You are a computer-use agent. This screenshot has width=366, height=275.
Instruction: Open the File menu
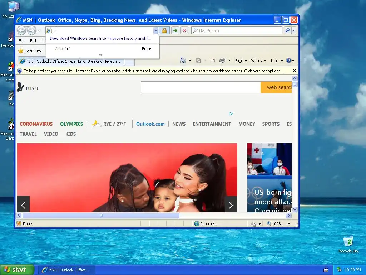(x=21, y=41)
